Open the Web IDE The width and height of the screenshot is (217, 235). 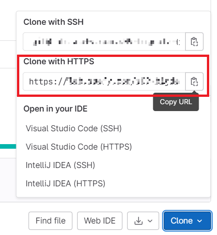coord(100,221)
